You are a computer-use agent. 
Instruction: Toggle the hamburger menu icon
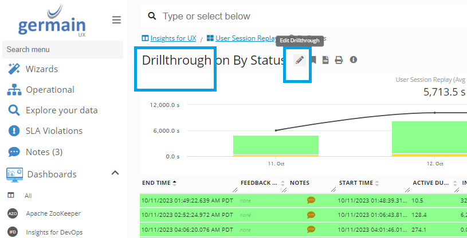116,20
